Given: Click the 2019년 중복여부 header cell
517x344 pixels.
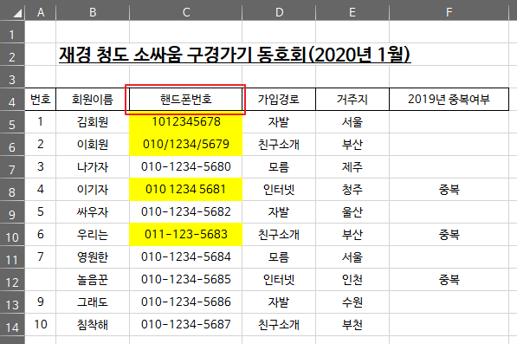Looking at the screenshot, I should coord(449,100).
